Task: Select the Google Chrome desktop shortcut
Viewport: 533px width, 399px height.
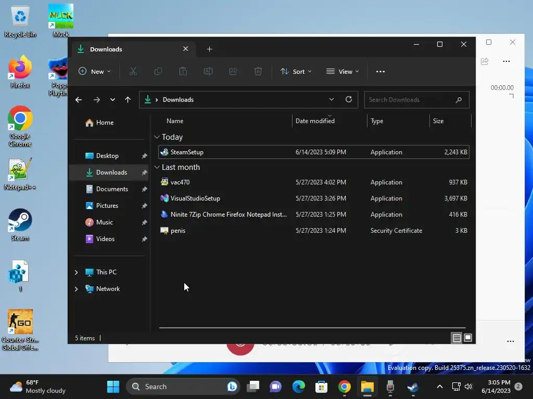Action: [x=20, y=127]
